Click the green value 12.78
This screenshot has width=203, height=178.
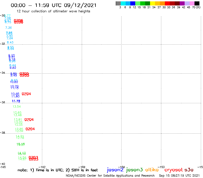pyautogui.click(x=20, y=138)
